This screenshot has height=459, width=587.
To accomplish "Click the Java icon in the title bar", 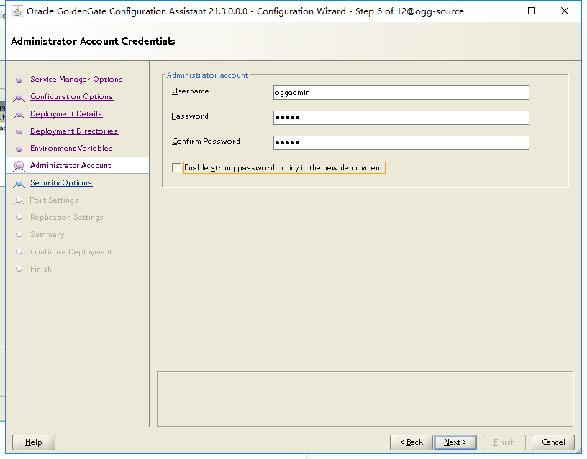I will point(17,11).
